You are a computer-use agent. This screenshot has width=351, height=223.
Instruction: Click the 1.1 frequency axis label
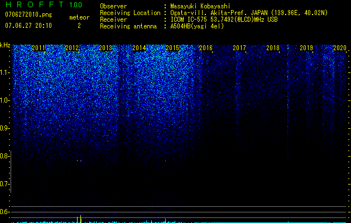[5, 72]
